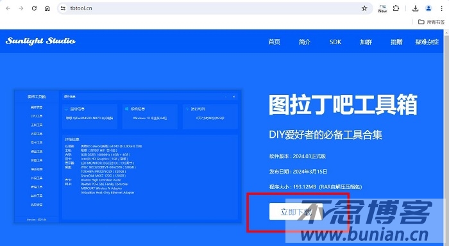Open the extensions puzzle icon

396,8
